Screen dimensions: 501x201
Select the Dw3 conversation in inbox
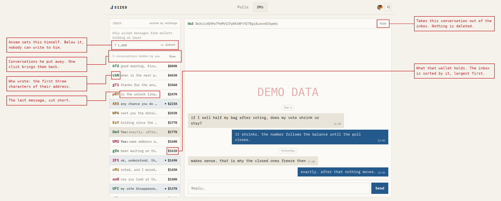point(145,132)
